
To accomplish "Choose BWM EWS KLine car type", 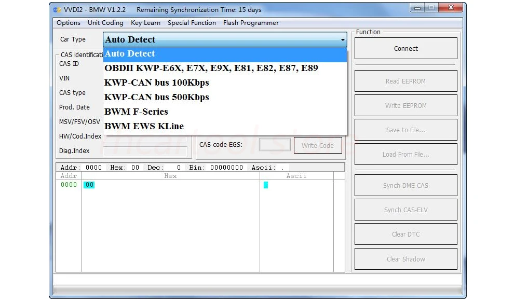I will [x=225, y=126].
